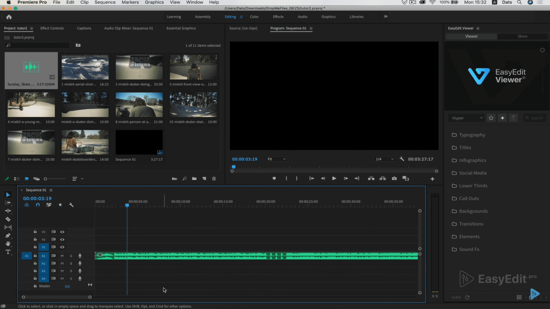
Task: Open the Sequence menu in the menu bar
Action: pos(105,2)
